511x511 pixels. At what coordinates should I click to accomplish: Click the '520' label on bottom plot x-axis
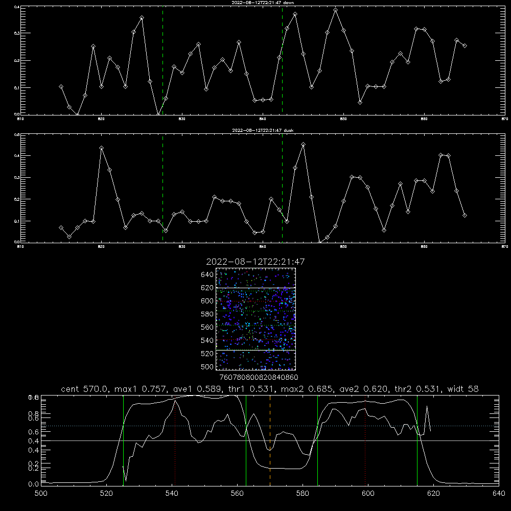pyautogui.click(x=106, y=494)
